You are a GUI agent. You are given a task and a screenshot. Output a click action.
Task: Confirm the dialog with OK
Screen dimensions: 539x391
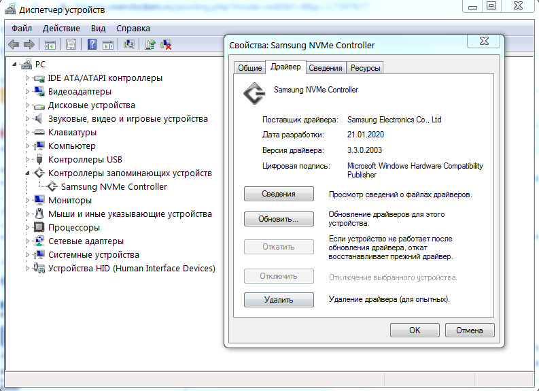(415, 330)
